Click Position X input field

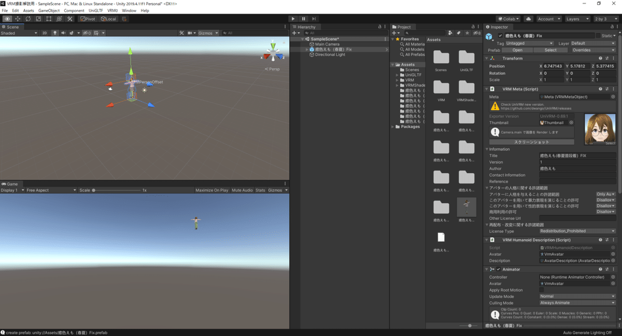[553, 66]
